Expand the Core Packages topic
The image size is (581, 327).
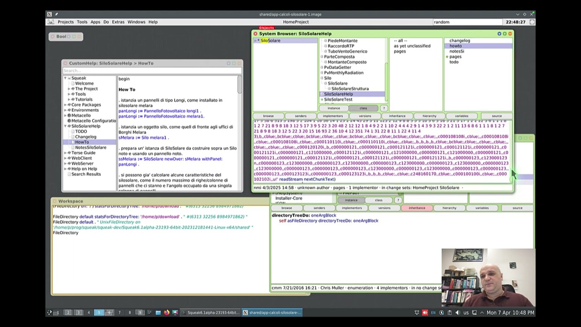coord(65,105)
